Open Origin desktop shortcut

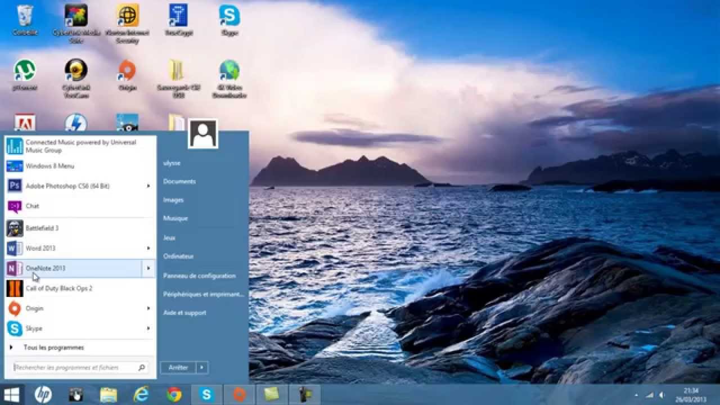pos(128,74)
